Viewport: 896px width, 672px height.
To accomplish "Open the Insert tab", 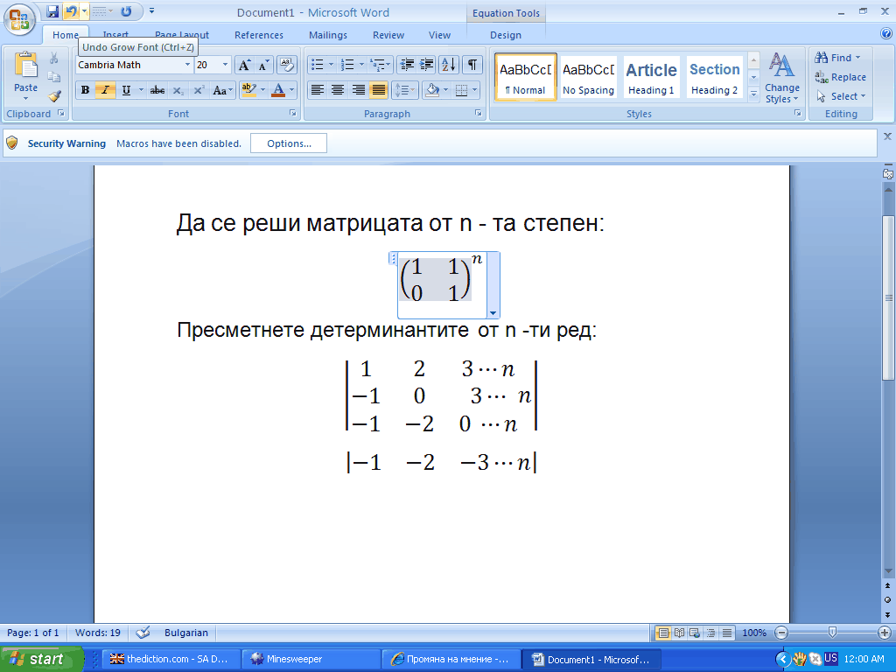I will pyautogui.click(x=115, y=35).
